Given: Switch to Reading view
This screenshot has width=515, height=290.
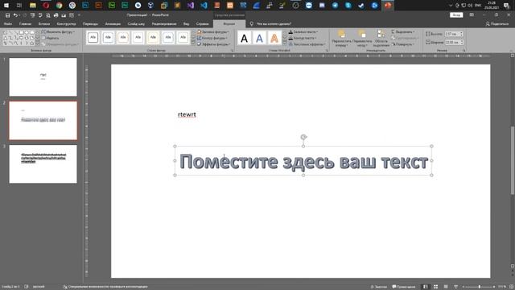Looking at the screenshot, I should point(446,287).
